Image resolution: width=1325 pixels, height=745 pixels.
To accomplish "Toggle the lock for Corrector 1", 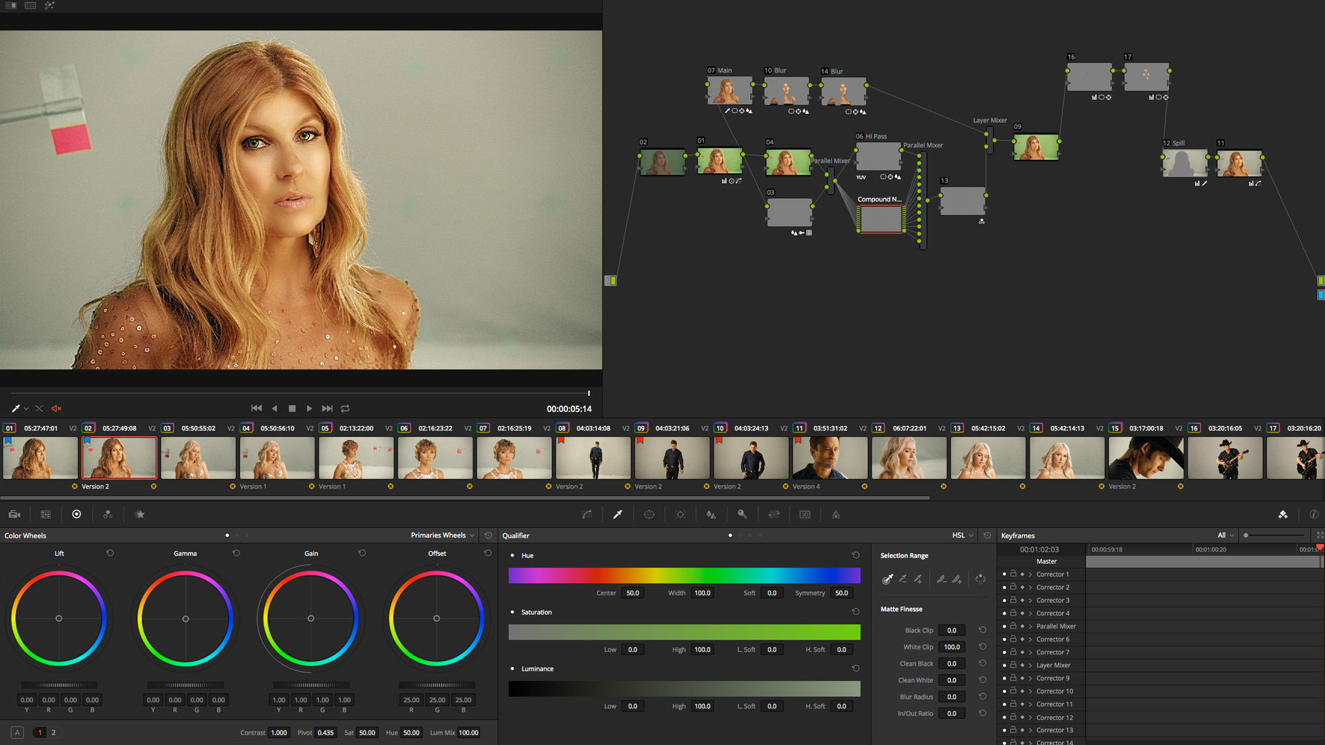I will coord(1013,574).
